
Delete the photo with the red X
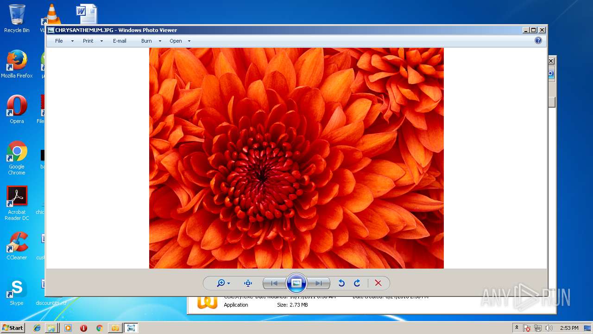(378, 283)
